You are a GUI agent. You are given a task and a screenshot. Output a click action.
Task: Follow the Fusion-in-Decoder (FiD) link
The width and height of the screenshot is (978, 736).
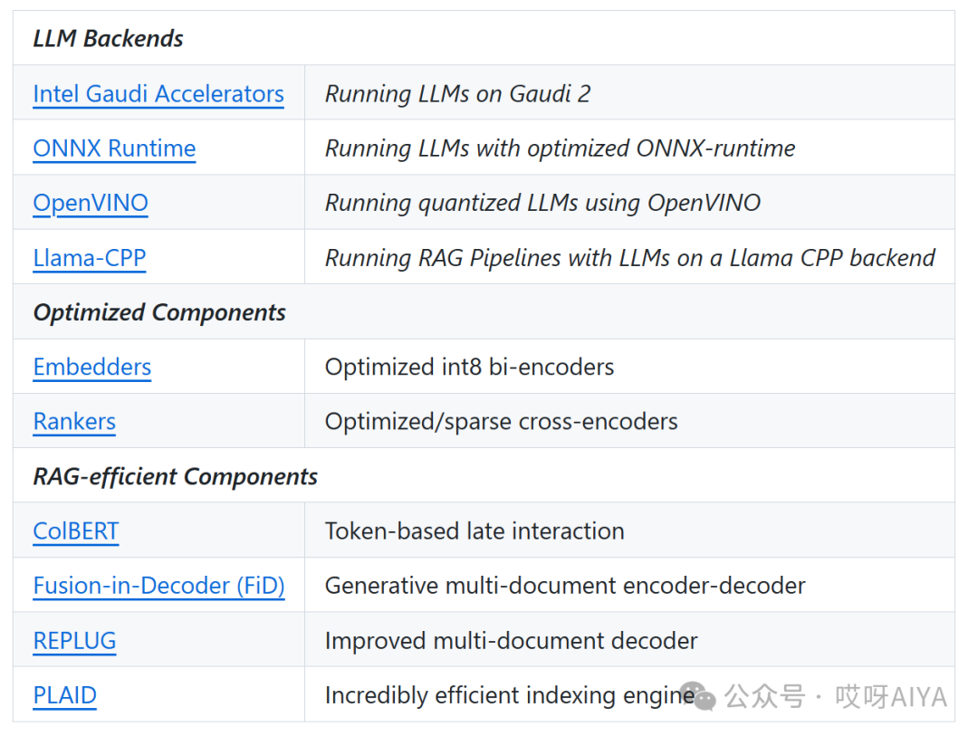(158, 586)
